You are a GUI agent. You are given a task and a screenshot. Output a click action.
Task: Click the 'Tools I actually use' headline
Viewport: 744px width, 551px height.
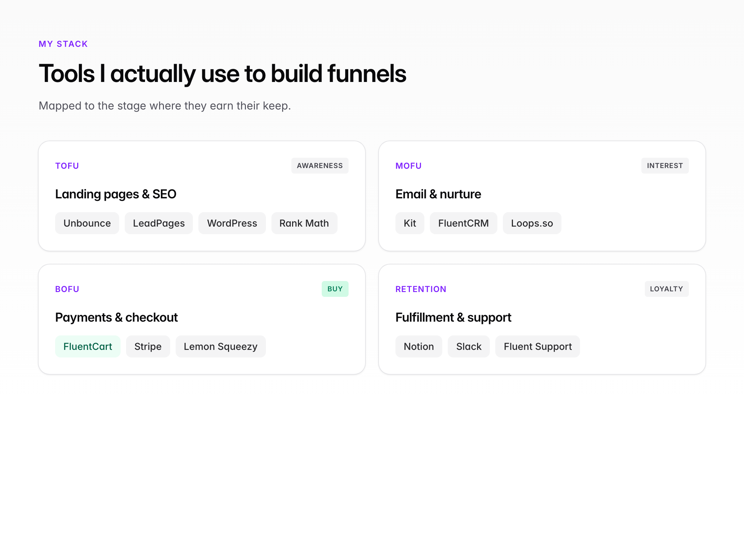(x=223, y=74)
